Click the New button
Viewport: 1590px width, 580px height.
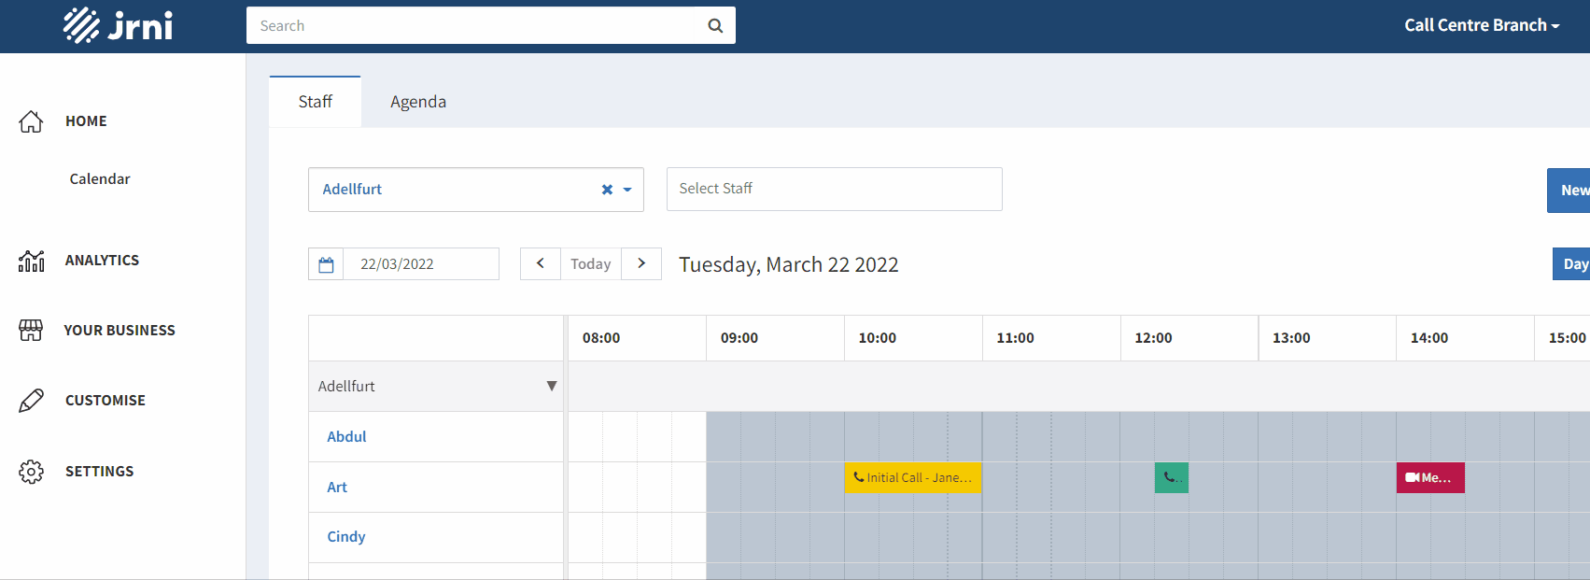point(1569,191)
